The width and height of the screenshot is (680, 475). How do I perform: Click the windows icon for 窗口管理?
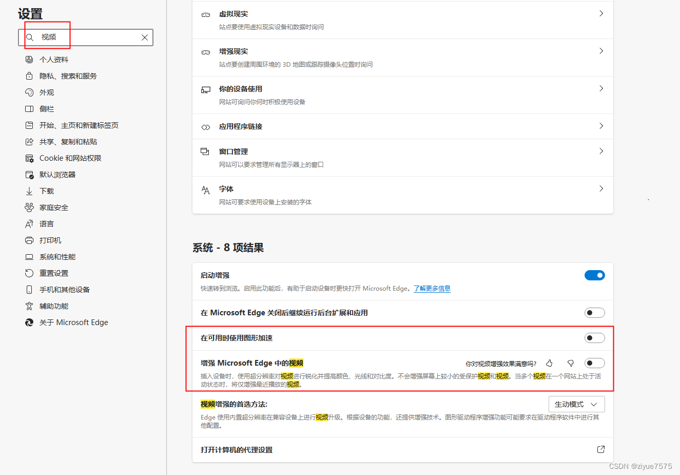click(x=205, y=151)
